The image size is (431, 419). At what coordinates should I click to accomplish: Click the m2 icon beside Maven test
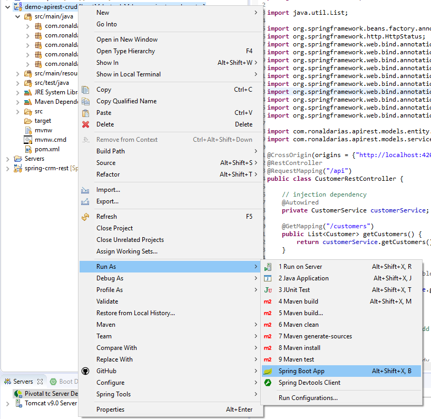(268, 359)
